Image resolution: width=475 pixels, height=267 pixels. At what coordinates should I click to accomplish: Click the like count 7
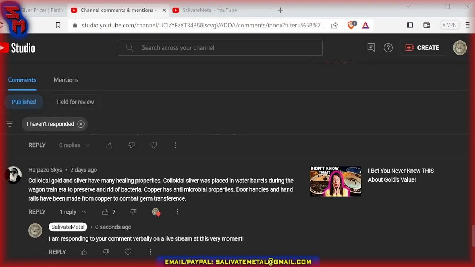pos(114,212)
